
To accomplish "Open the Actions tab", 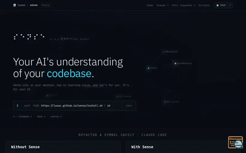I will click(204, 5).
